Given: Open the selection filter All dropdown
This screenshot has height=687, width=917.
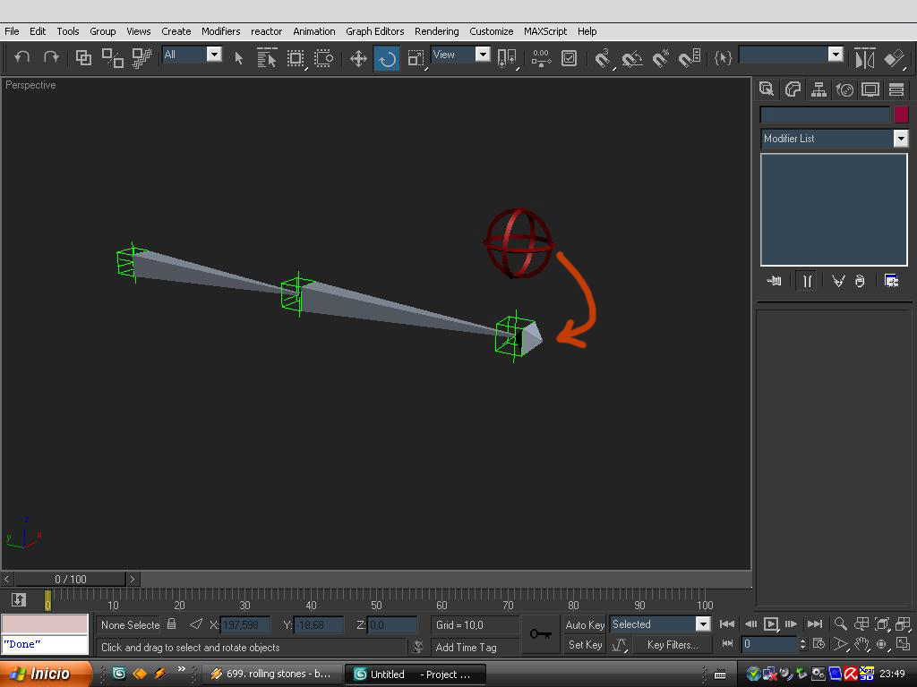Looking at the screenshot, I should (x=214, y=55).
